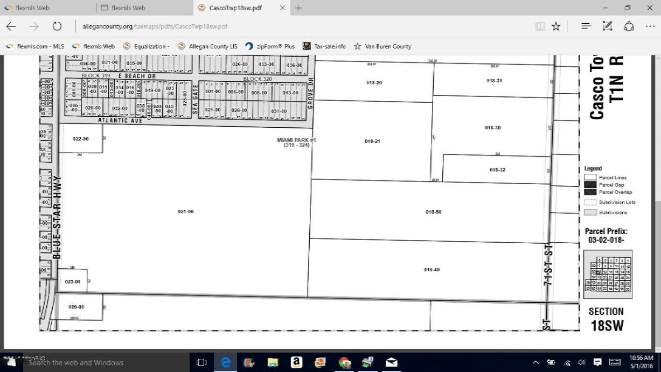This screenshot has height=372, width=661.
Task: Show hidden system tray icons
Action: click(536, 362)
